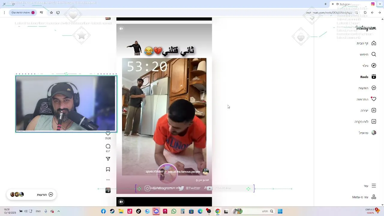Open the media control playlist icon
This screenshot has height=216, width=384.
(41, 13)
